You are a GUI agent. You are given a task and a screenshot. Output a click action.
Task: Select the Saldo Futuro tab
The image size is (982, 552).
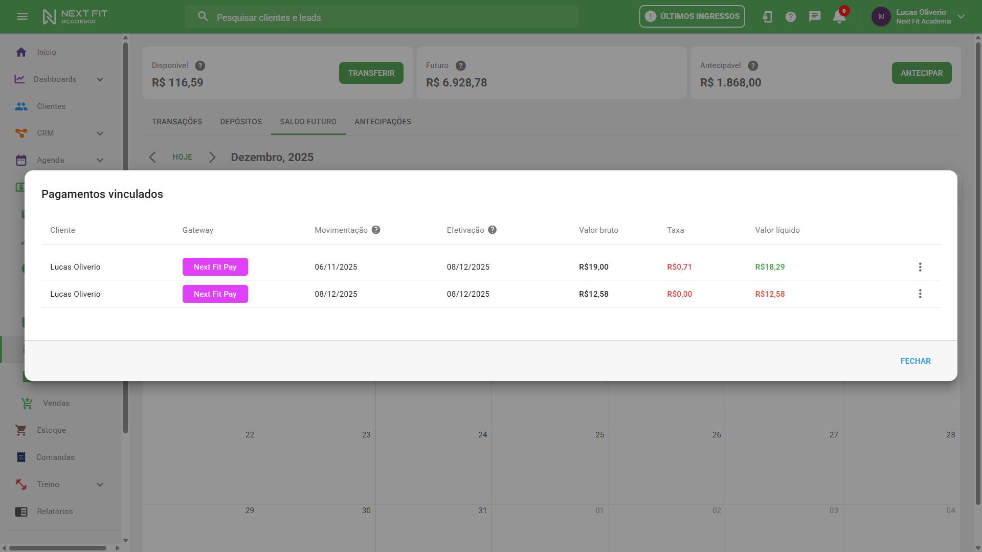308,122
